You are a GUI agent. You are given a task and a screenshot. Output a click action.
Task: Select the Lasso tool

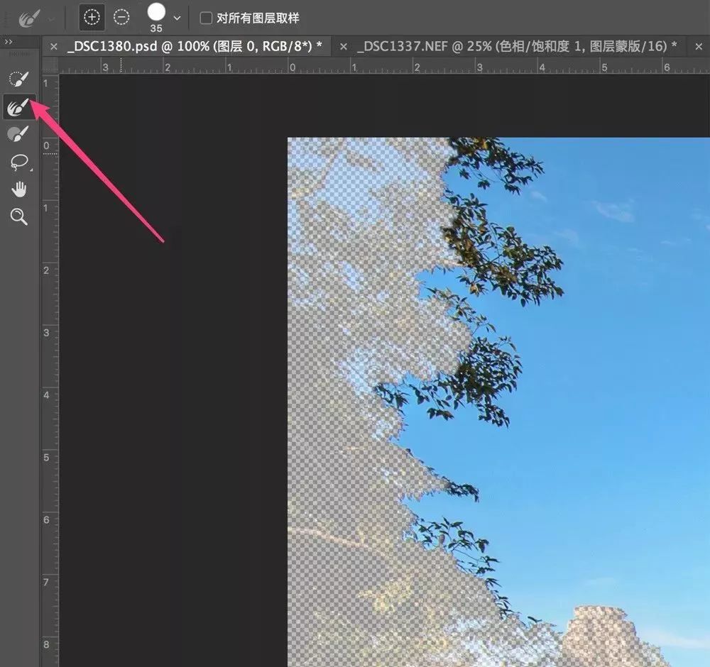[x=19, y=162]
